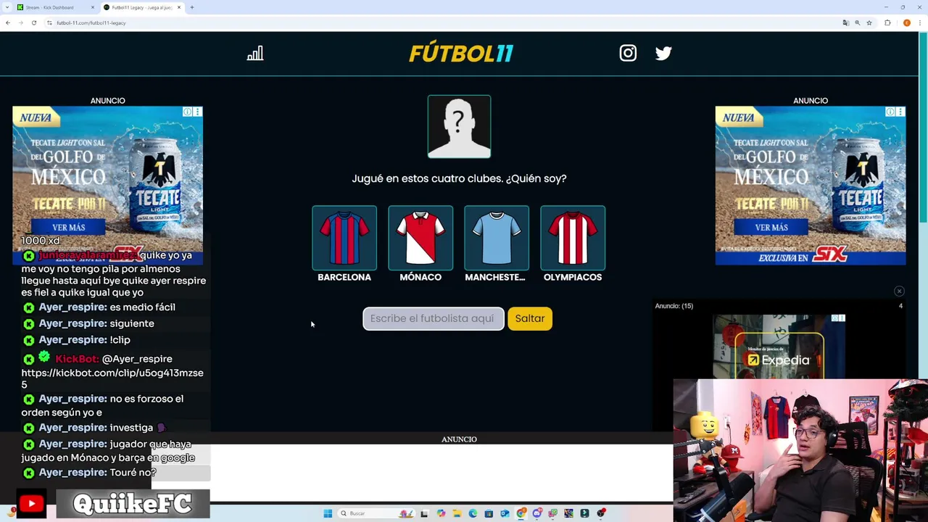Open the Windows Start menu
The image size is (928, 522).
click(x=328, y=513)
